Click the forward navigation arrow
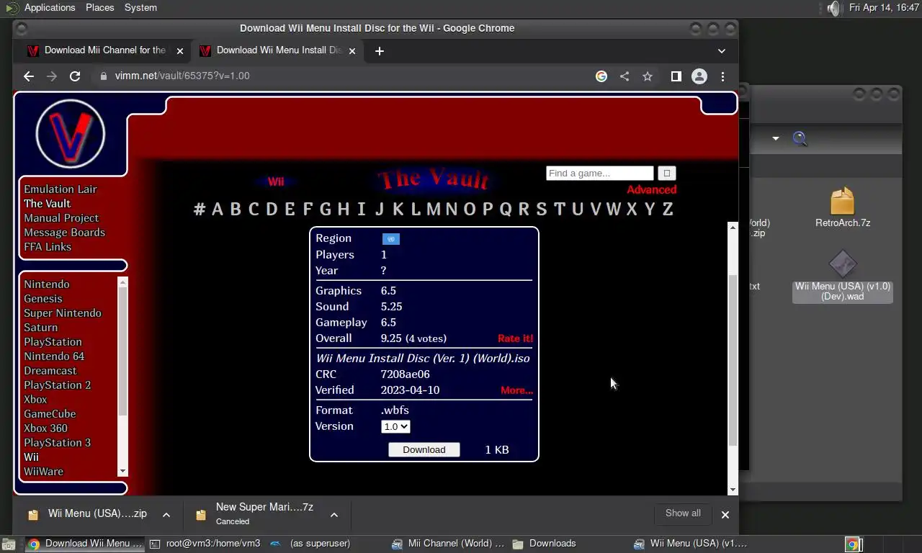This screenshot has width=922, height=553. point(52,76)
